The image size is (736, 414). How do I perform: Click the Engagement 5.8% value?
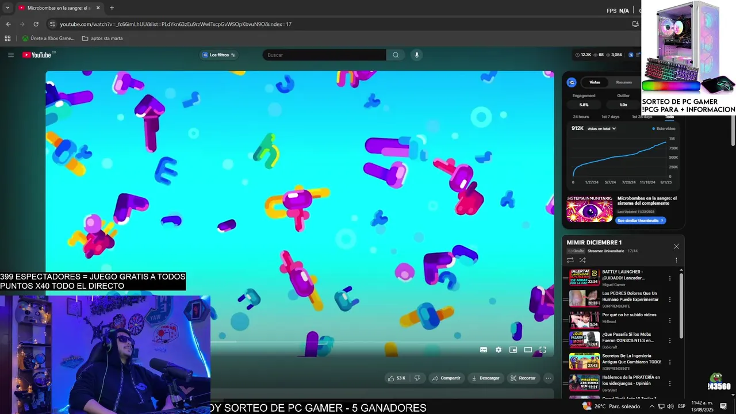584,105
